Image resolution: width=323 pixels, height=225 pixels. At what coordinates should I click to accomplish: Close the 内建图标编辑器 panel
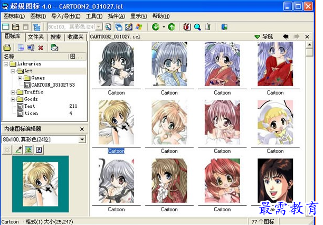tap(82, 129)
